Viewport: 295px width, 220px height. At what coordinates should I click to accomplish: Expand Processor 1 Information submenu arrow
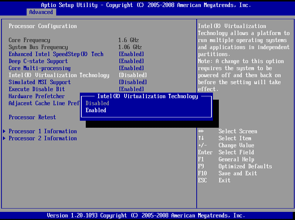[4, 131]
